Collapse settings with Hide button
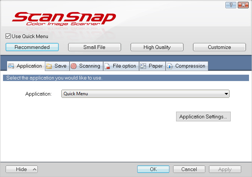Screen dimensions: 252x177 [22, 169]
